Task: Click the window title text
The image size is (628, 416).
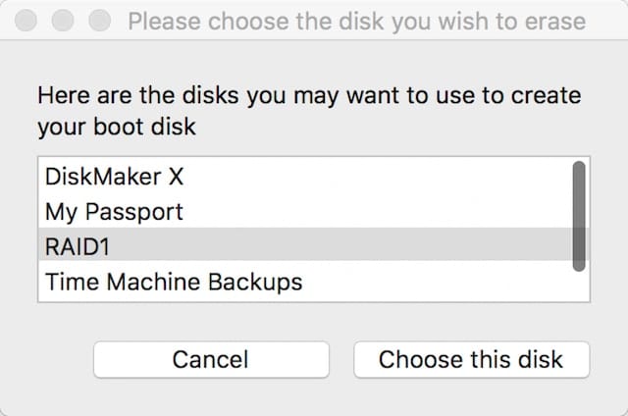Action: click(356, 21)
